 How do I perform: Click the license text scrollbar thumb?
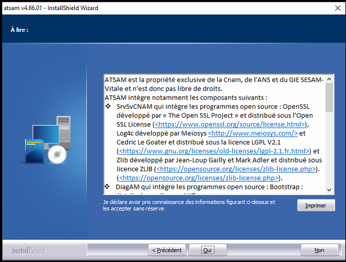pos(329,97)
